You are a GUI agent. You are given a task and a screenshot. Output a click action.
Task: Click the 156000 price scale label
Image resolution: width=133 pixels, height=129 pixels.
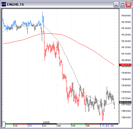126,117
